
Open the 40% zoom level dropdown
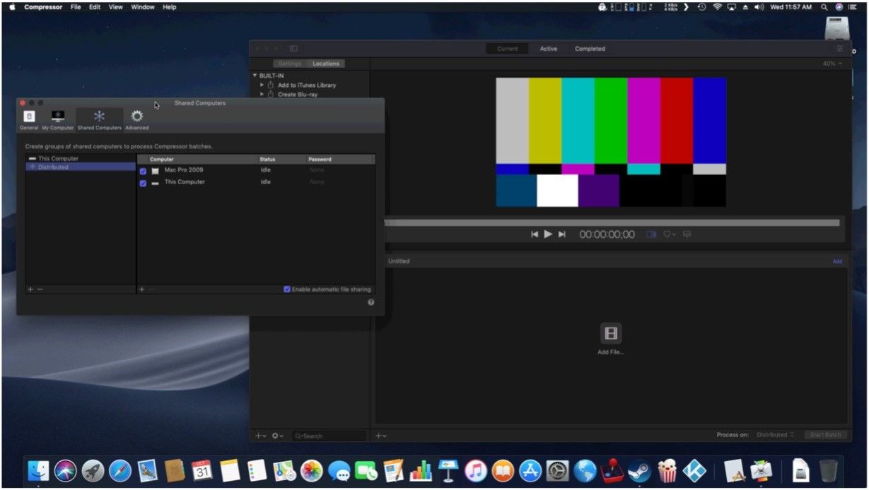coord(832,64)
